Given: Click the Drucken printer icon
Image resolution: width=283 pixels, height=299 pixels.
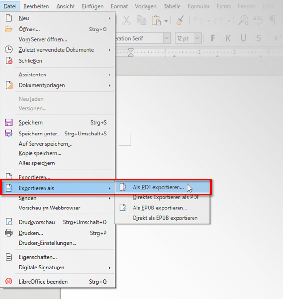Looking at the screenshot, I should [9, 233].
